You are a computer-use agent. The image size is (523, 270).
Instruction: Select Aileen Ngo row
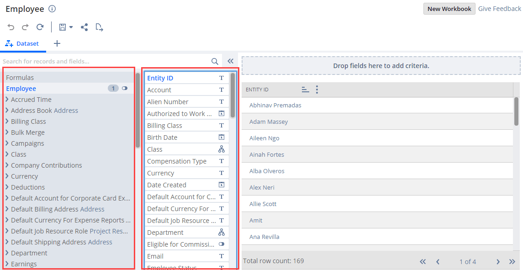point(377,138)
